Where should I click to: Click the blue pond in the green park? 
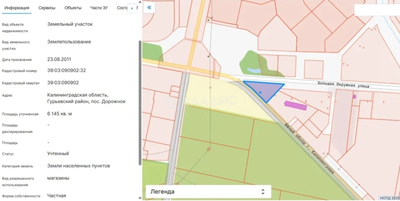point(253,70)
